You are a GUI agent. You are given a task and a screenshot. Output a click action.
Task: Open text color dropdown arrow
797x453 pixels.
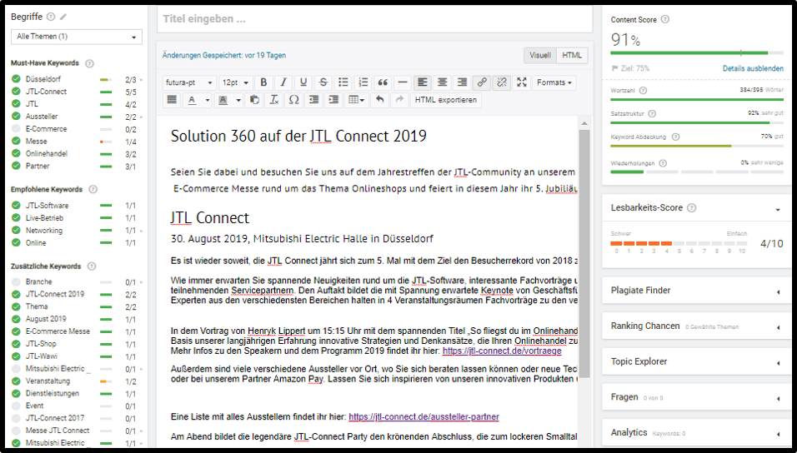pos(208,100)
